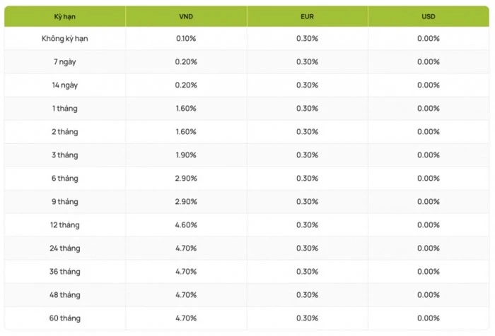Select the "6 tháng" row label
This screenshot has width=495, height=336.
[x=65, y=178]
